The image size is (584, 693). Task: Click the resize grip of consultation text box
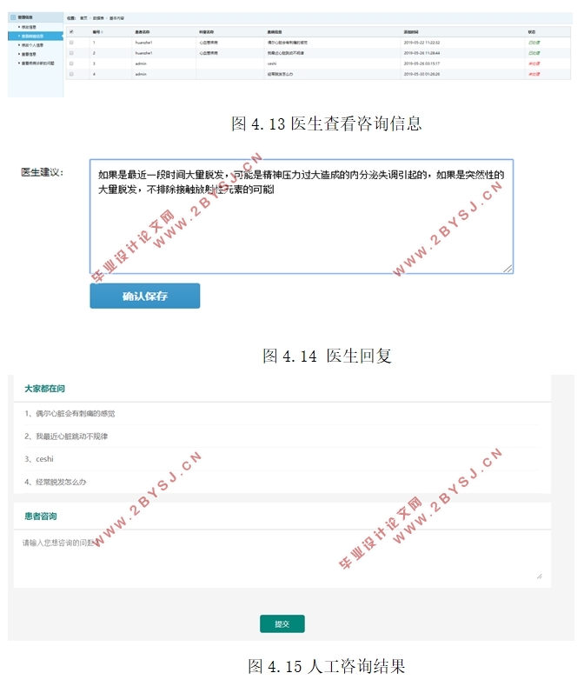tap(540, 576)
